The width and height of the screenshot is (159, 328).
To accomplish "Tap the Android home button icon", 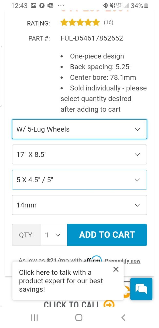I will [x=79, y=318].
